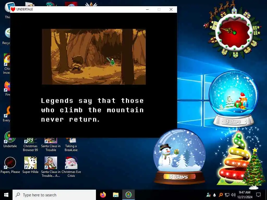
Task: Open the first Santa Claus in Trouble shortcut
Action: pos(51,144)
